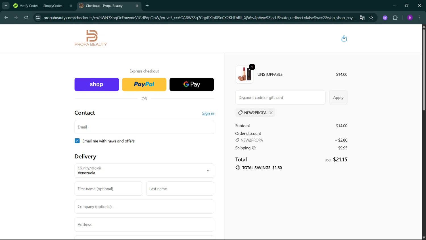Open the shopping bag cart icon
This screenshot has height=240, width=426.
[x=344, y=38]
